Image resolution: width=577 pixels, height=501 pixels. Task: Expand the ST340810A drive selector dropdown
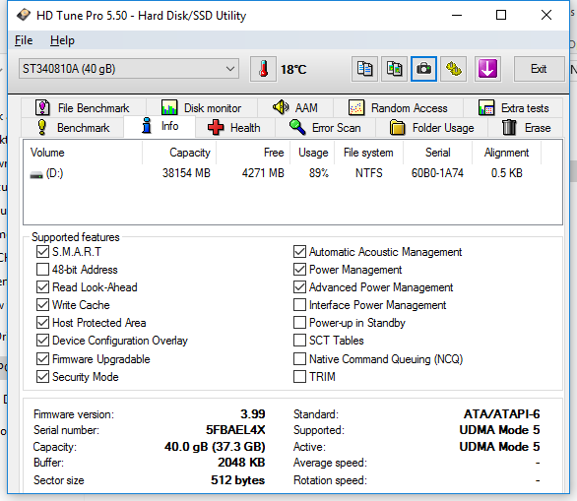tap(129, 69)
